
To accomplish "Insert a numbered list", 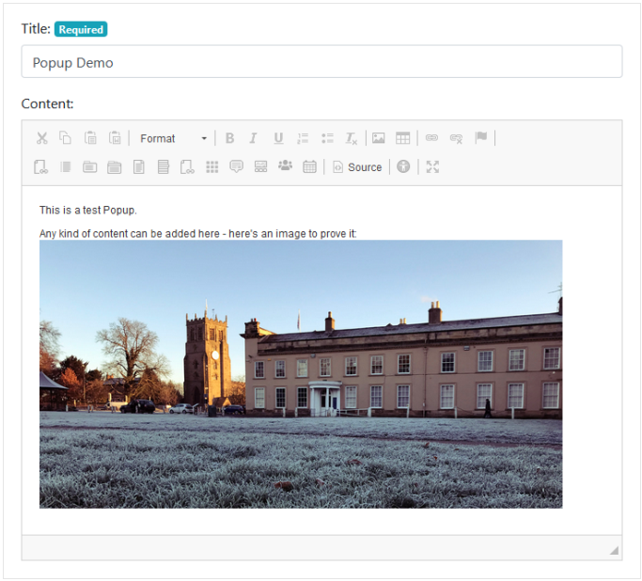I will point(303,138).
